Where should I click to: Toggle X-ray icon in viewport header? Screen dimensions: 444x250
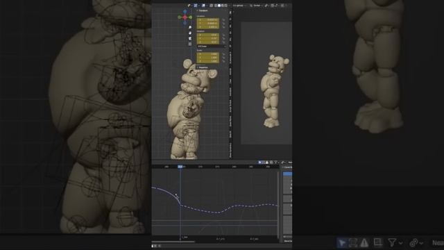click(211, 6)
